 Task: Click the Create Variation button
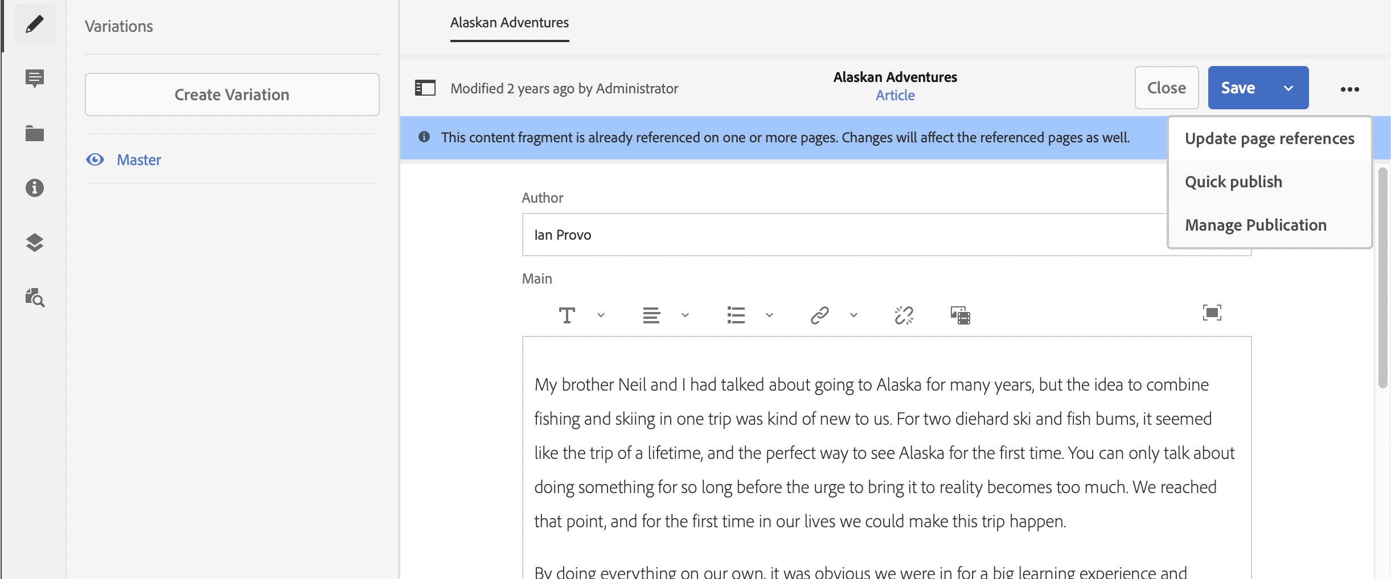coord(232,95)
